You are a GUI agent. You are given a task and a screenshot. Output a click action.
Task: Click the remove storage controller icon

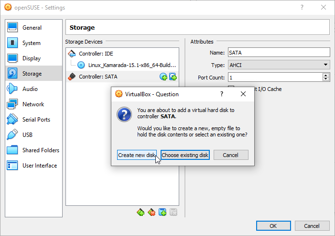[151, 212]
